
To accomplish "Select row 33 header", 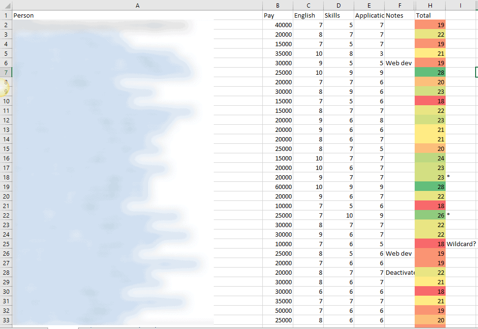I will click(6, 320).
